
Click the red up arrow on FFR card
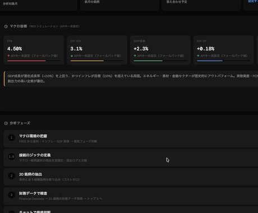tap(8, 55)
